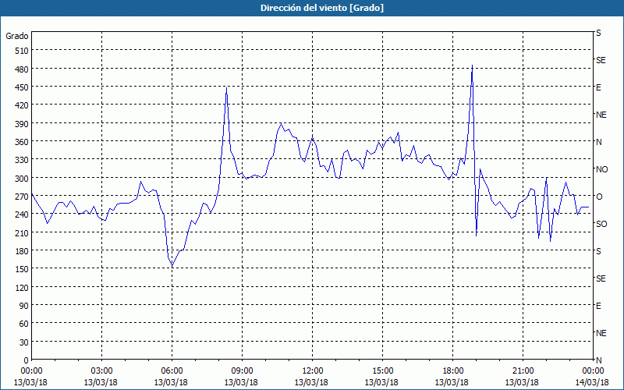
Task: Click the curve's lowest dip at 06:00
Action: pyautogui.click(x=172, y=265)
